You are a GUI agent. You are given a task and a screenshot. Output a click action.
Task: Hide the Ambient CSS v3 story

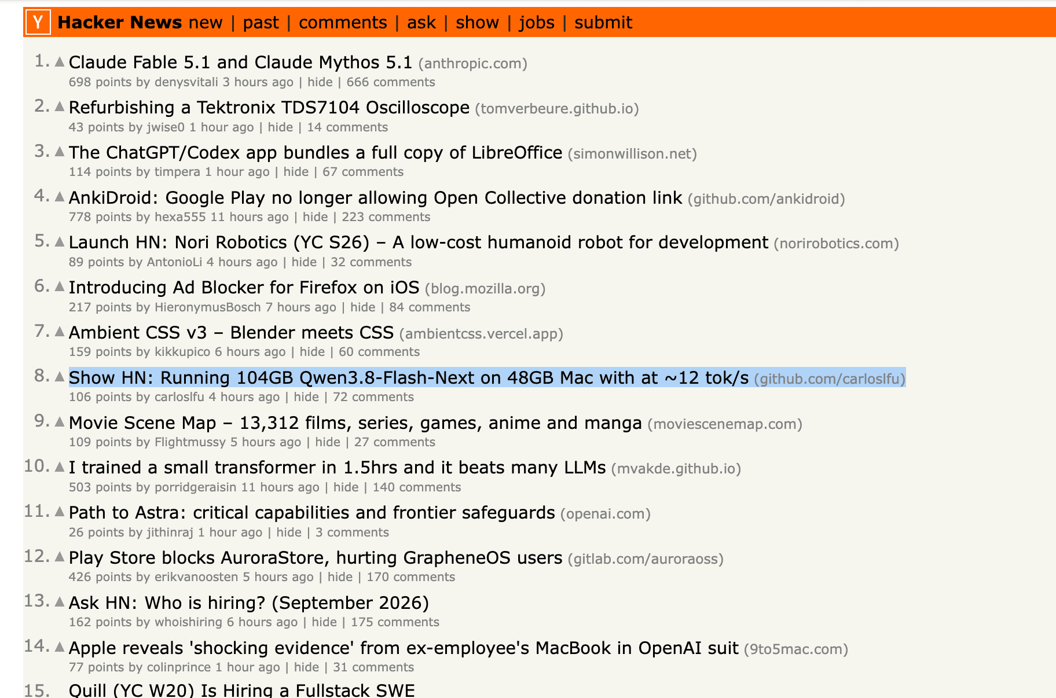312,352
